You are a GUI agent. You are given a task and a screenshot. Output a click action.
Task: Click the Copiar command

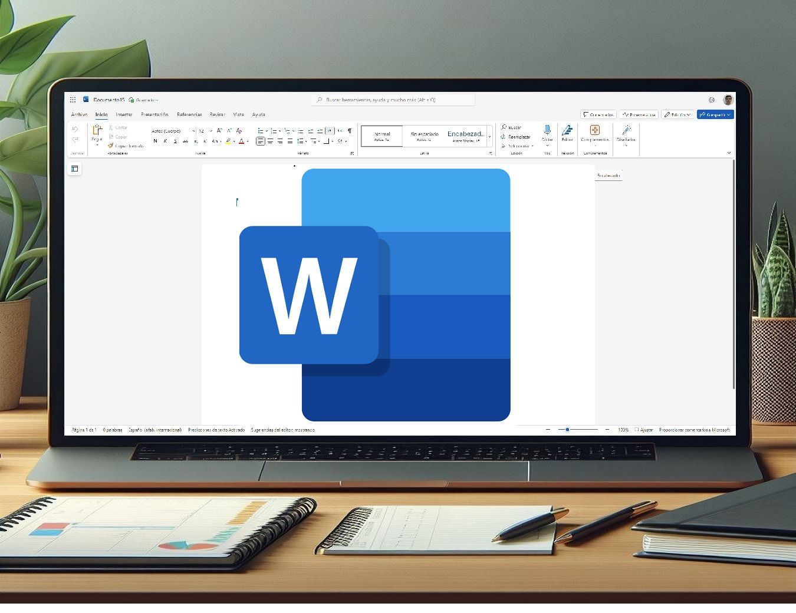tap(118, 137)
